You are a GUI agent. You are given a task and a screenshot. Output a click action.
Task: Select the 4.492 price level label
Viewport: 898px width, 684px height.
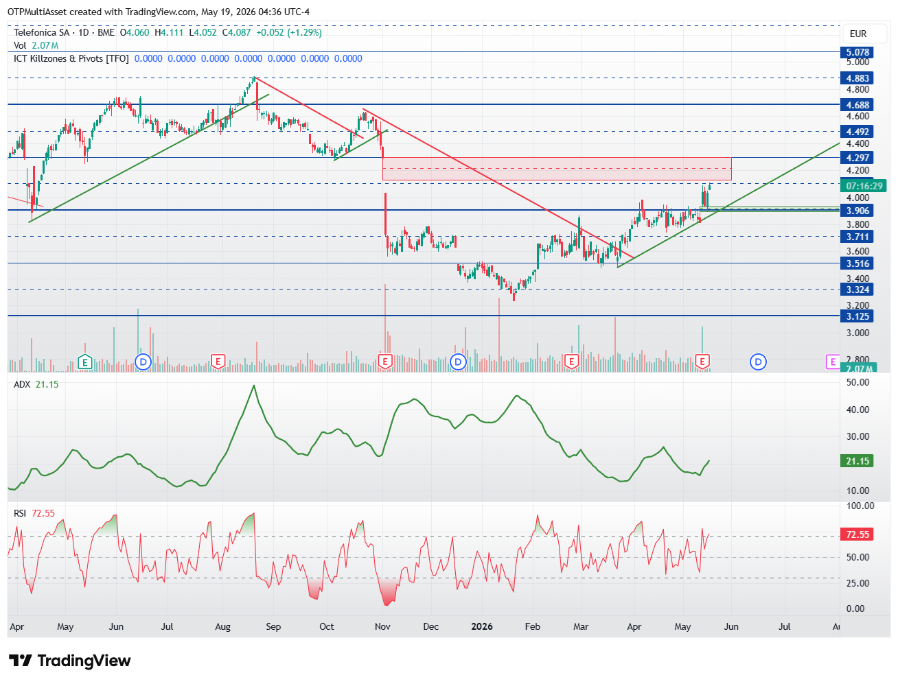[x=857, y=132]
